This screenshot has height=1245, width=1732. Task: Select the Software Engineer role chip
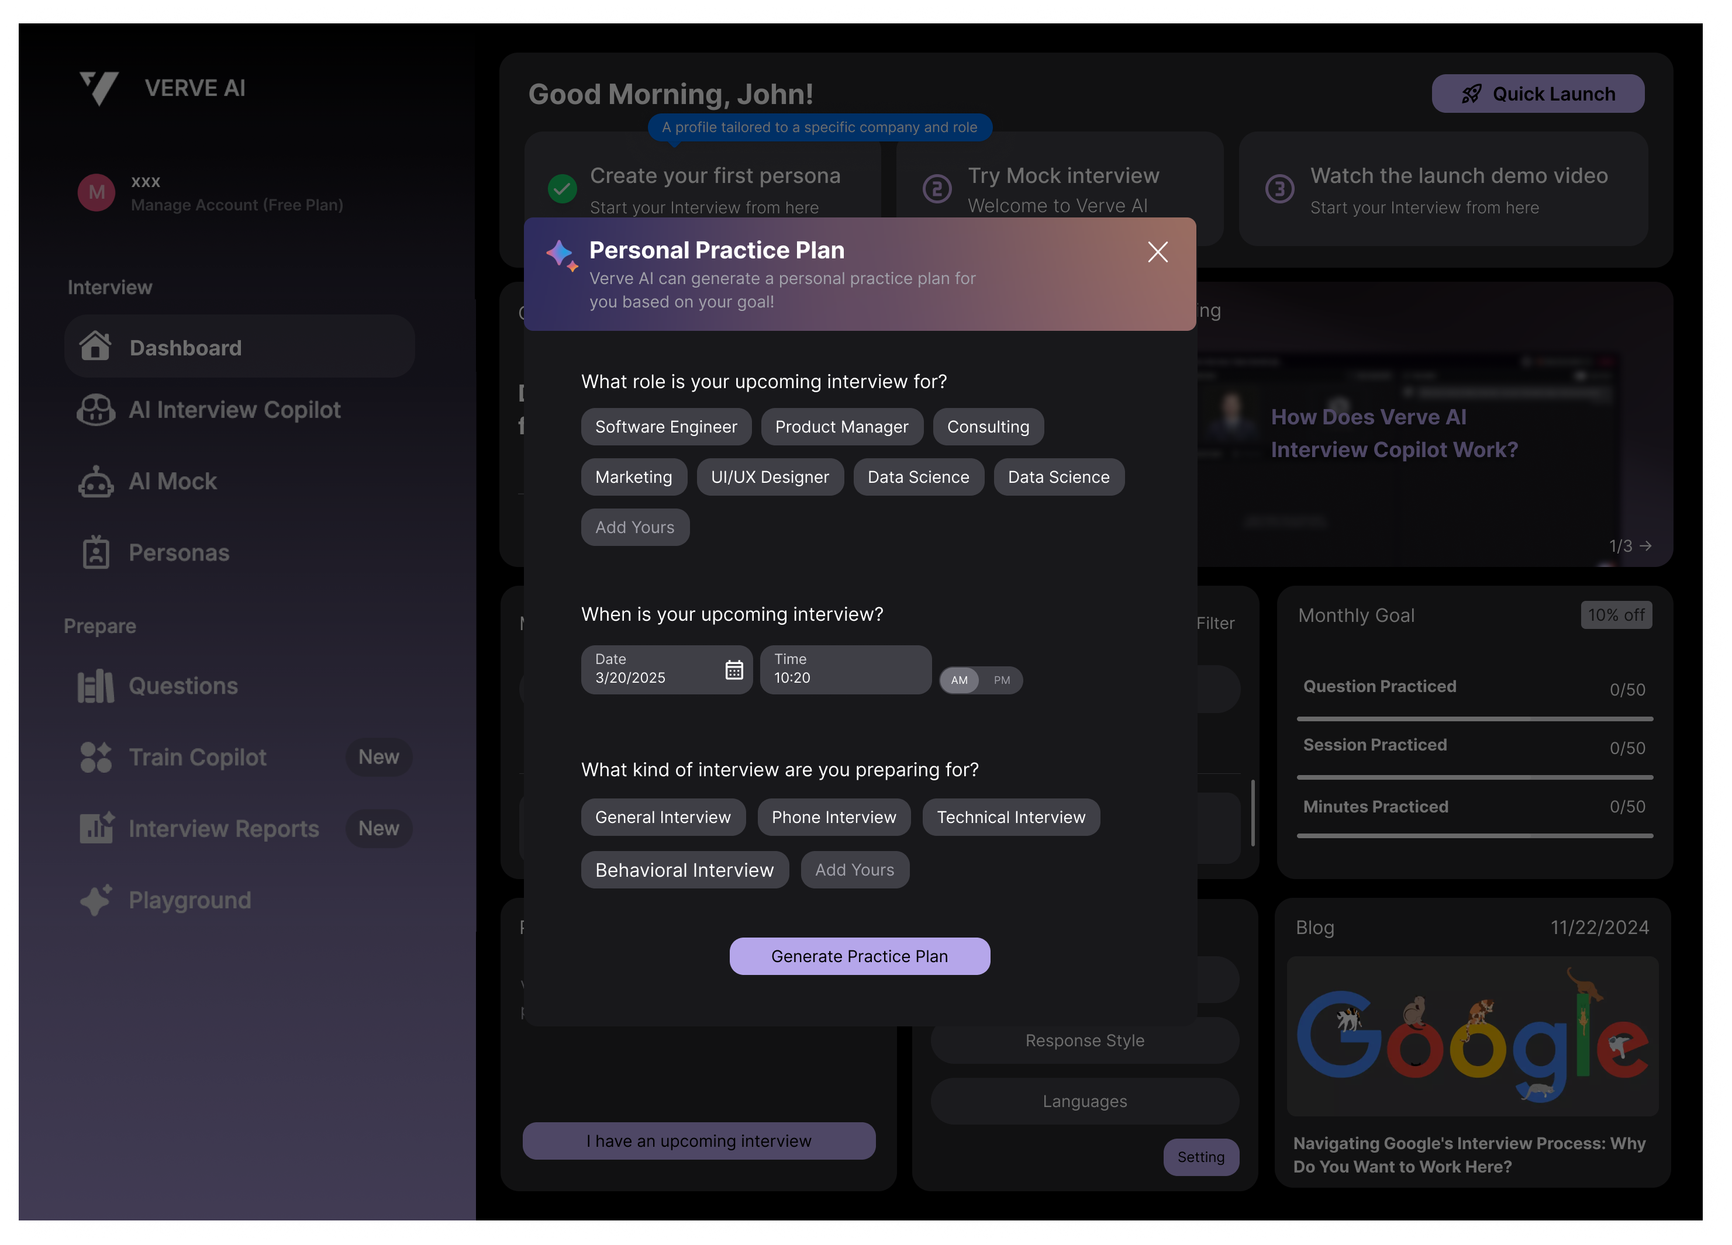(x=666, y=427)
